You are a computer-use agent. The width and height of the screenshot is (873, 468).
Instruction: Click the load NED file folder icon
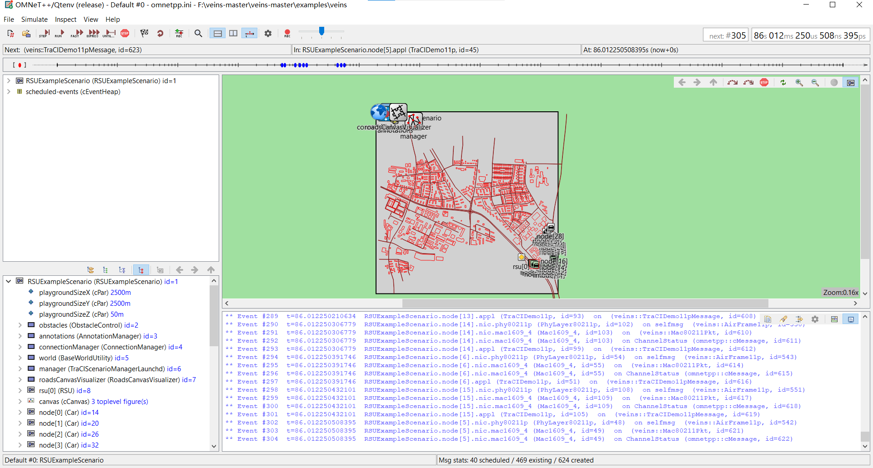click(x=26, y=33)
